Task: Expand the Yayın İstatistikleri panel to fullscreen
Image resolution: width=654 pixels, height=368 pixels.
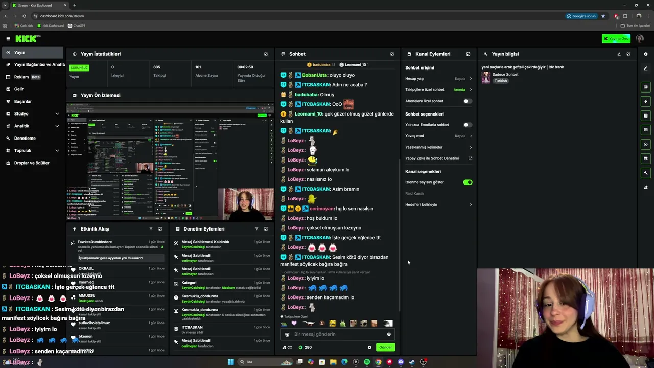Action: point(266,54)
